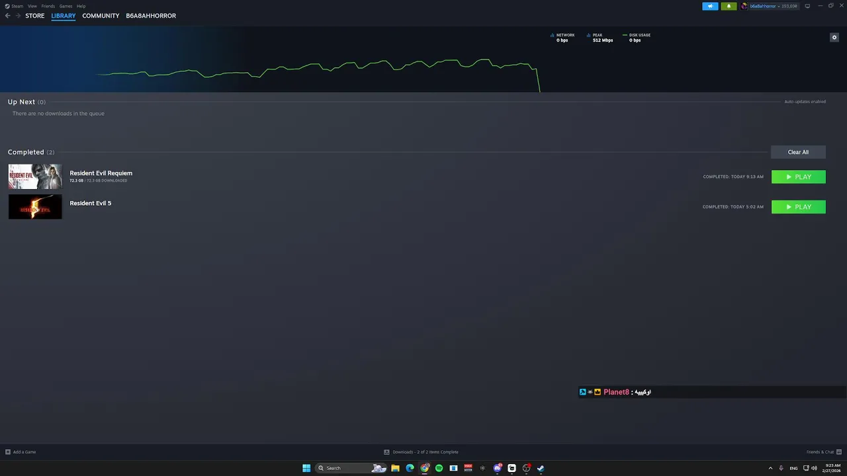Open the Windows Start menu

pyautogui.click(x=306, y=468)
